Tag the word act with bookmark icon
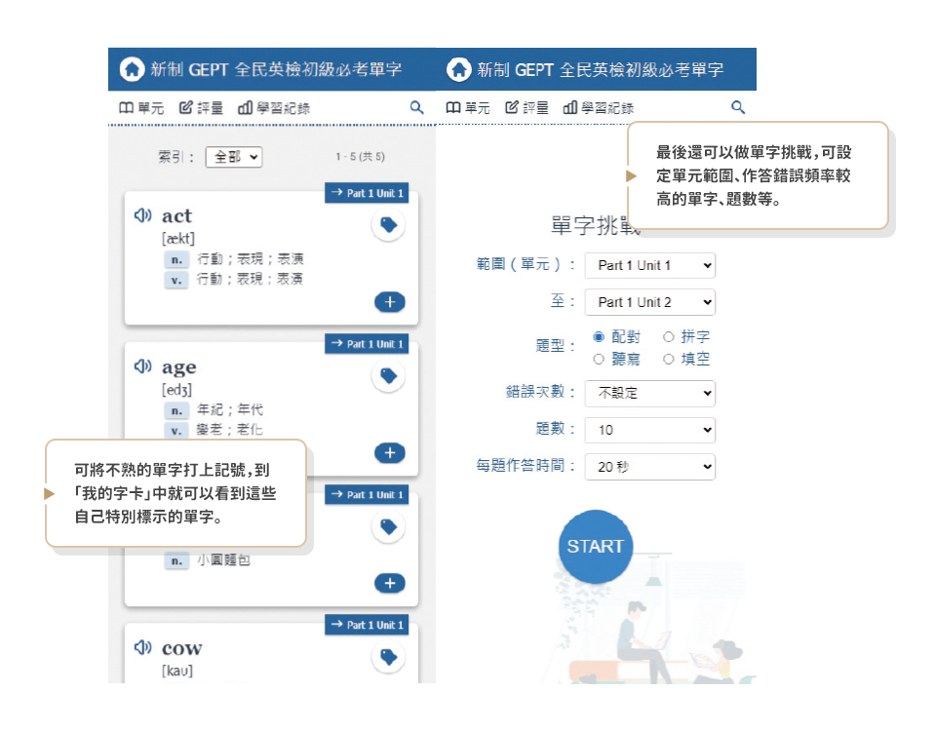This screenshot has height=730, width=936. 388,225
